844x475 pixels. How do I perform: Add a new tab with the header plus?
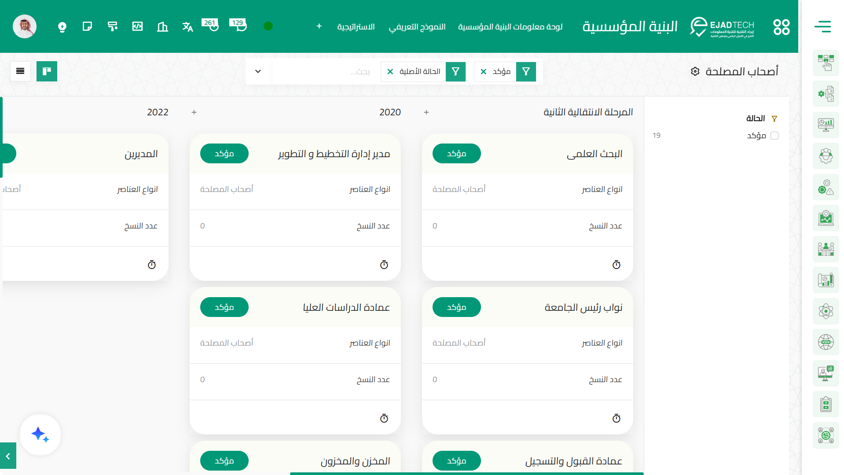coord(319,26)
